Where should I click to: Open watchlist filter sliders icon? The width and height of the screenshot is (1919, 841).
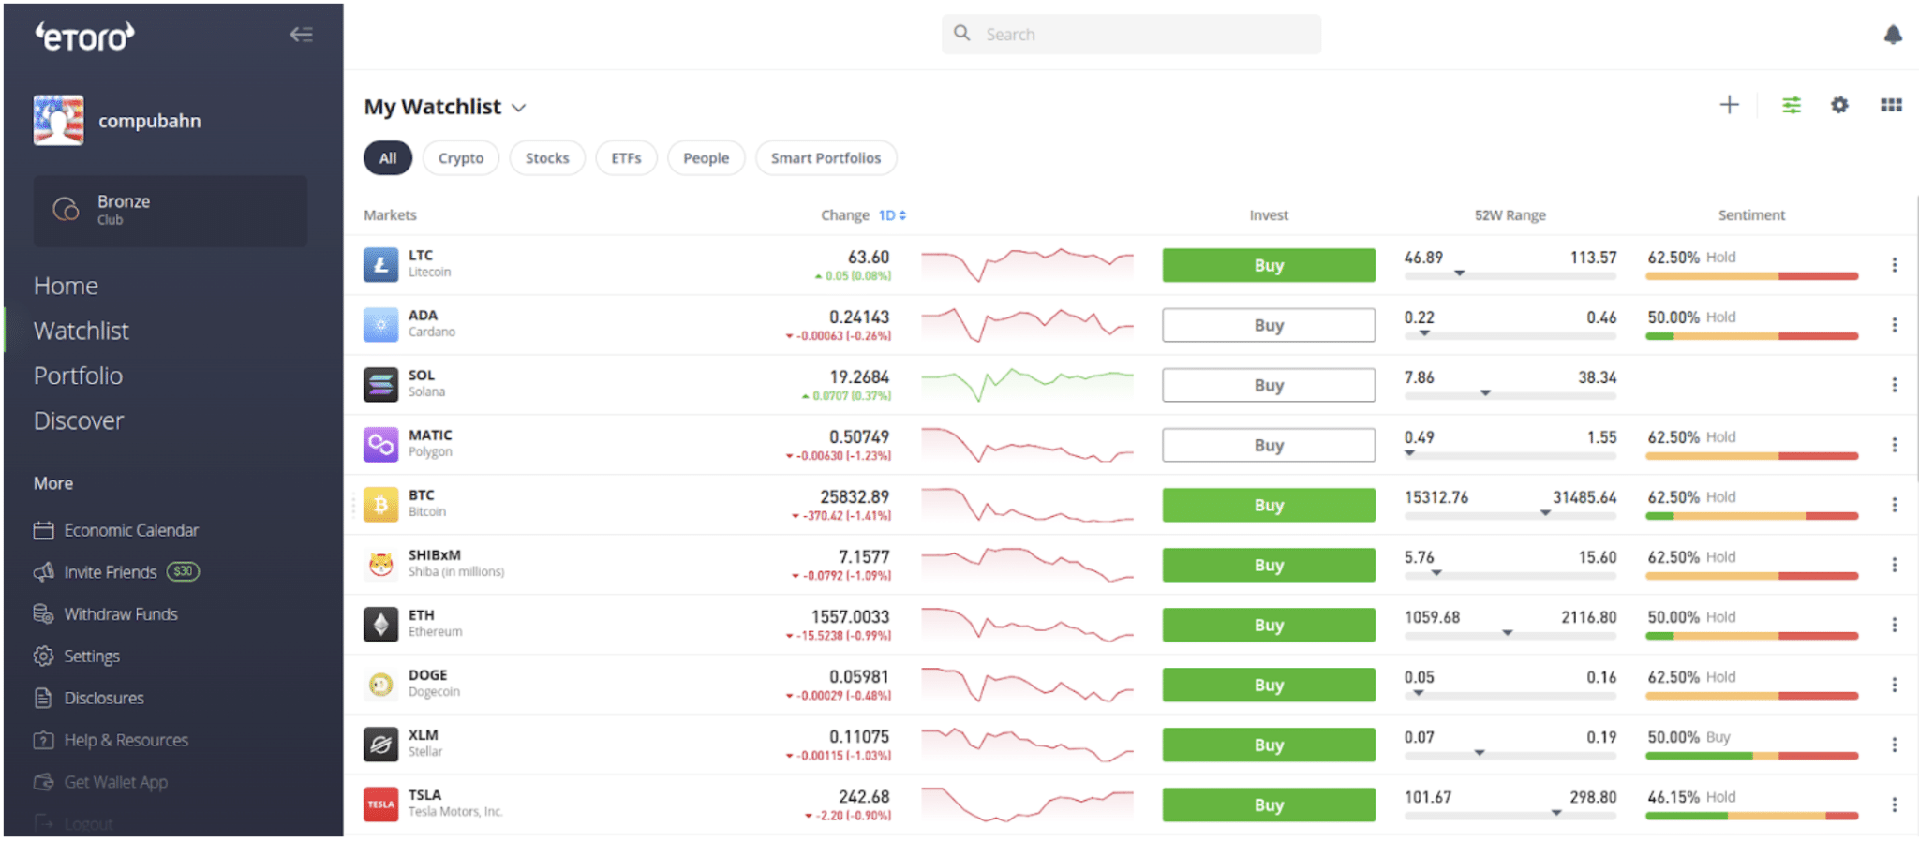[x=1792, y=105]
